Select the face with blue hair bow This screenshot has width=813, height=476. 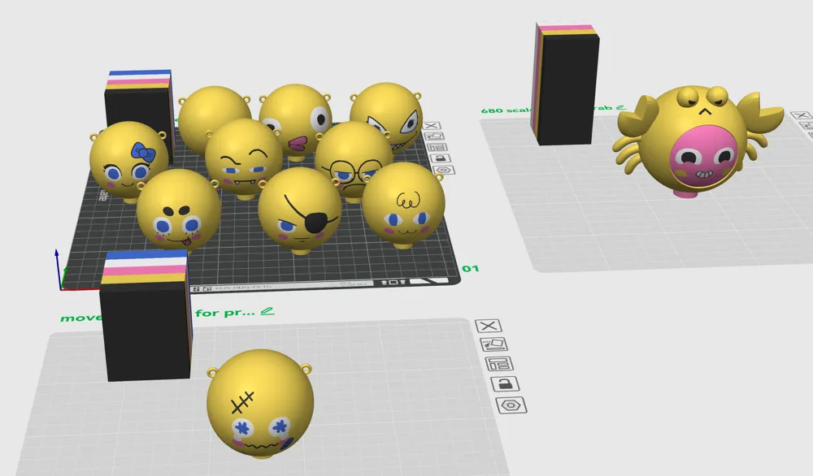(128, 161)
